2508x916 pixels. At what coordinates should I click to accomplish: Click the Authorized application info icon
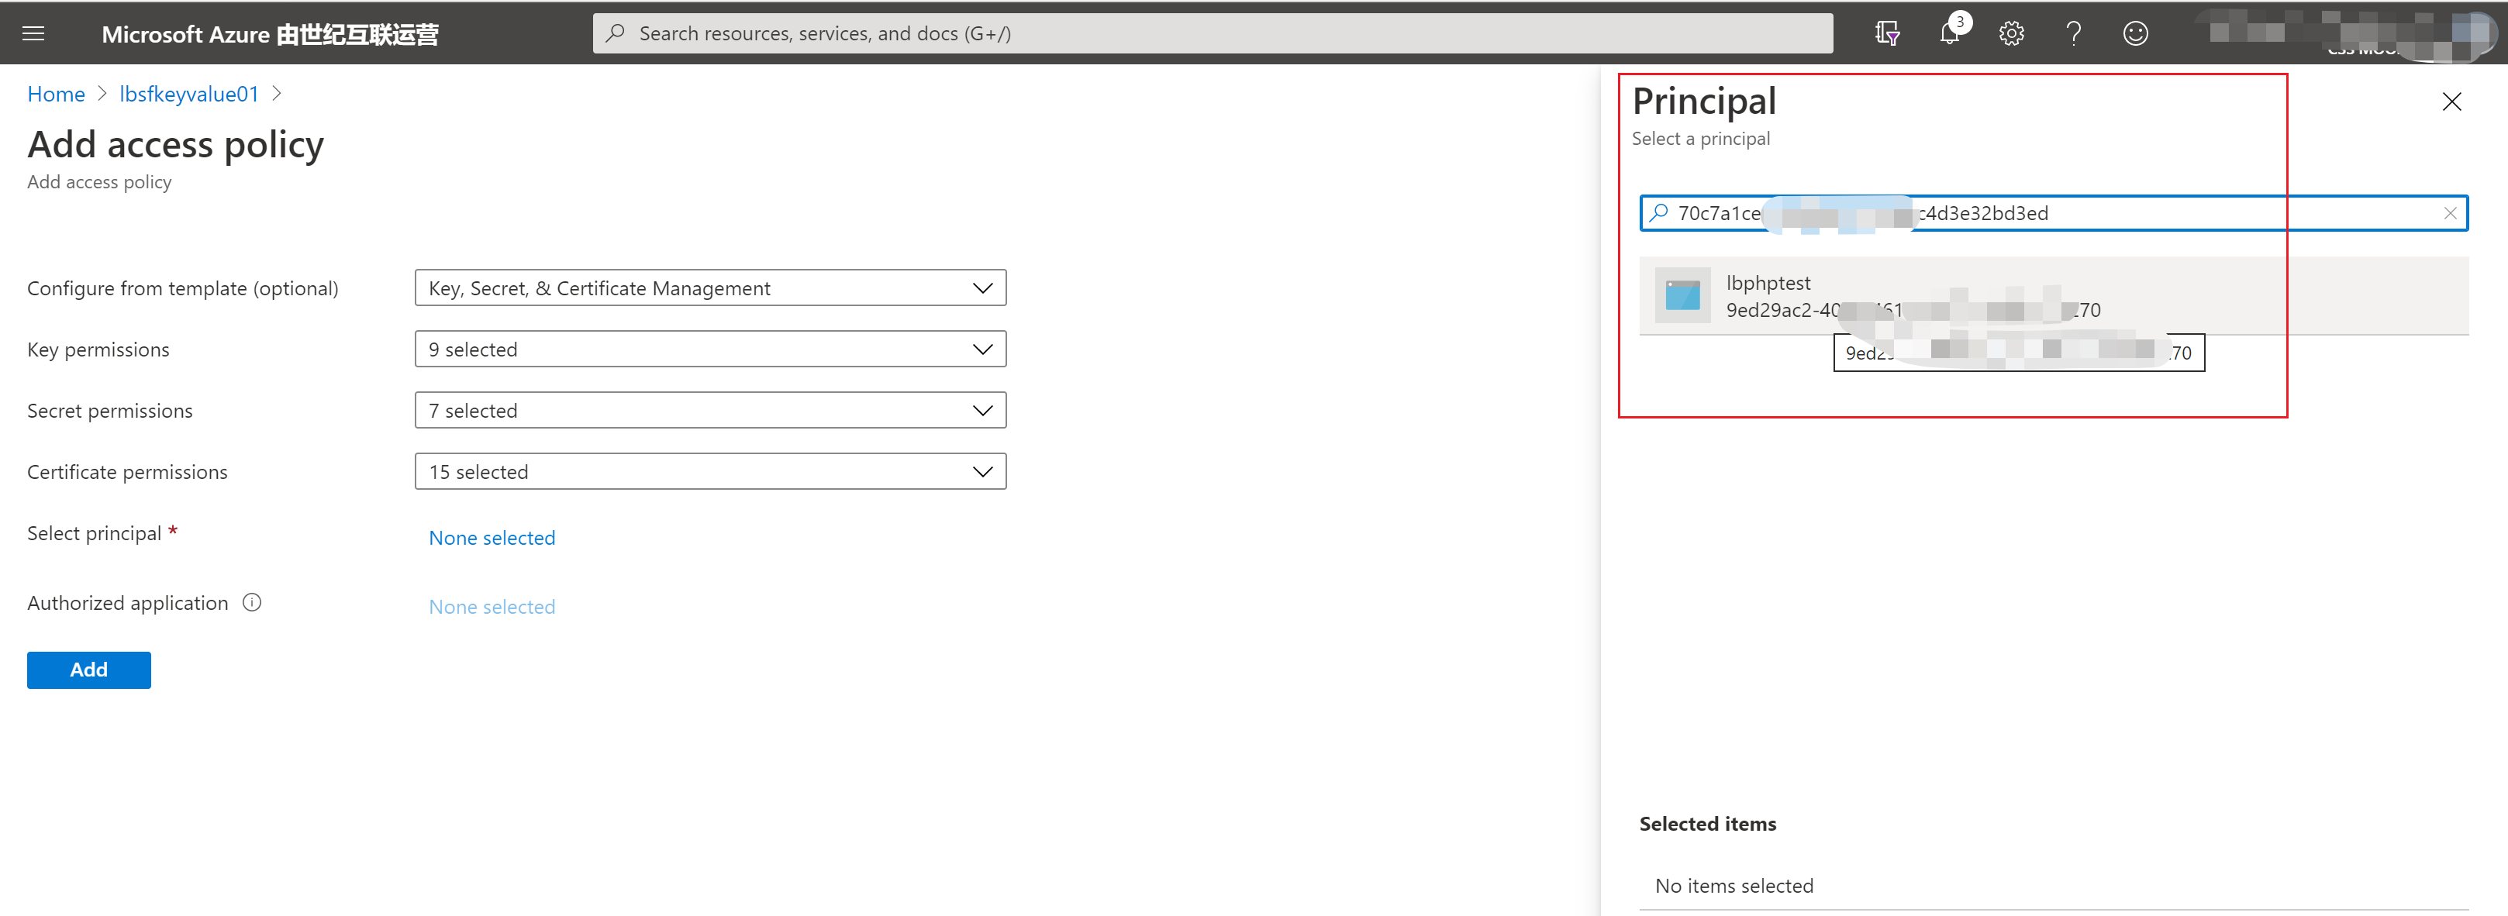(x=252, y=603)
